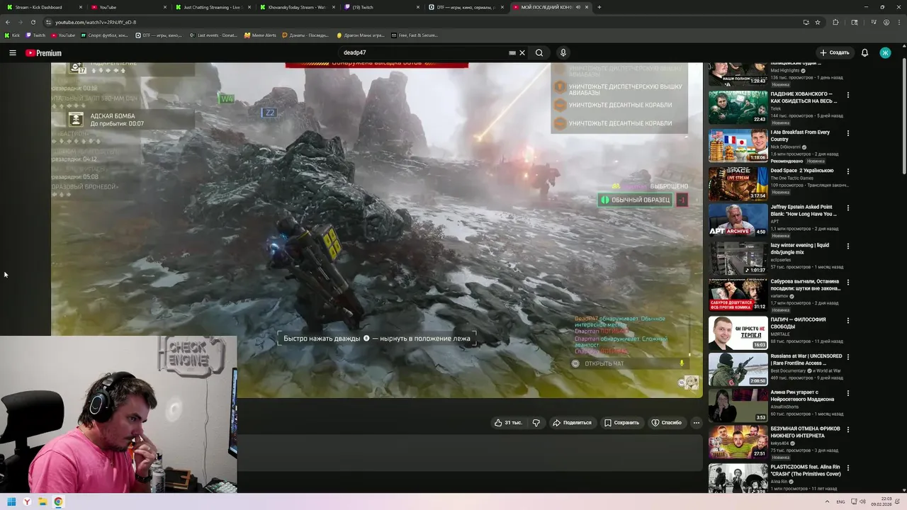Open YouTube notifications bell
This screenshot has width=907, height=510.
[864, 53]
